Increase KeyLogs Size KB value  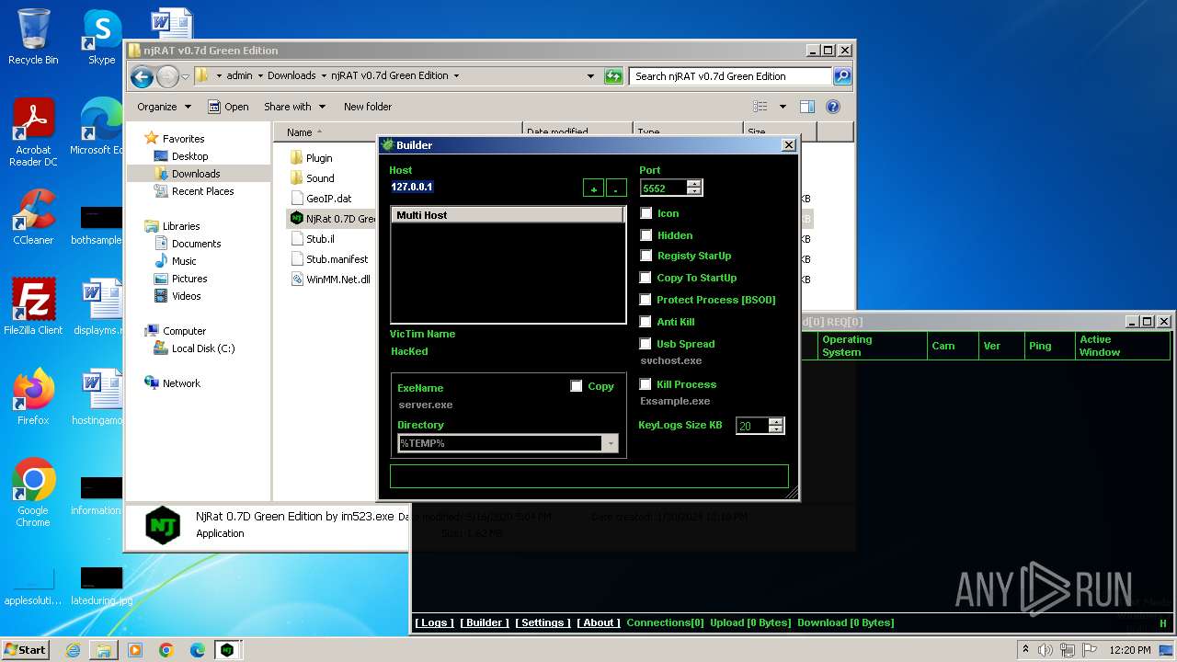pyautogui.click(x=776, y=422)
